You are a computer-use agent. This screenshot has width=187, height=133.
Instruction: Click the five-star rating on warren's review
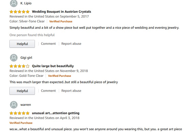pyautogui.click(x=20, y=113)
